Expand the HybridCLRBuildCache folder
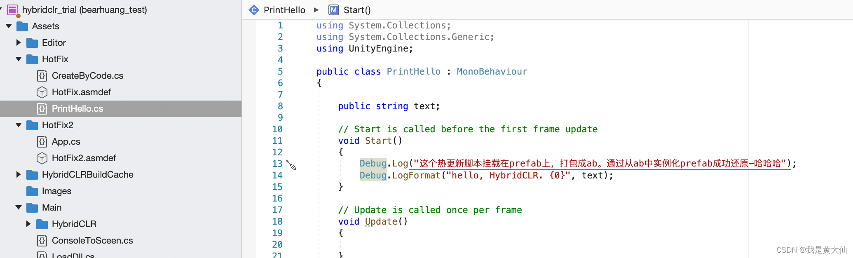Screen dimensions: 853x258 click(19, 174)
